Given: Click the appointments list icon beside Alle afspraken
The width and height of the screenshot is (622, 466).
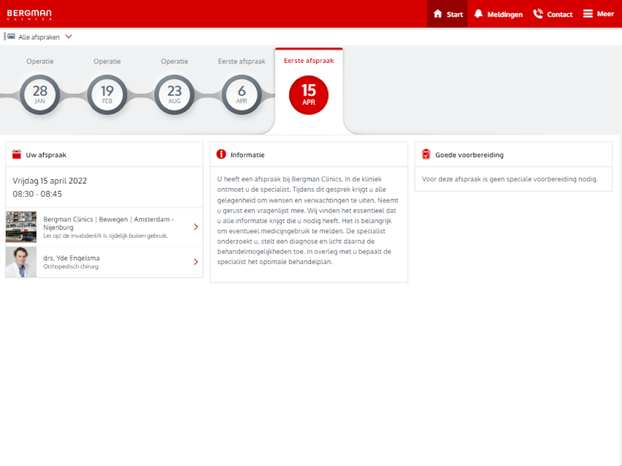Looking at the screenshot, I should 9,37.
